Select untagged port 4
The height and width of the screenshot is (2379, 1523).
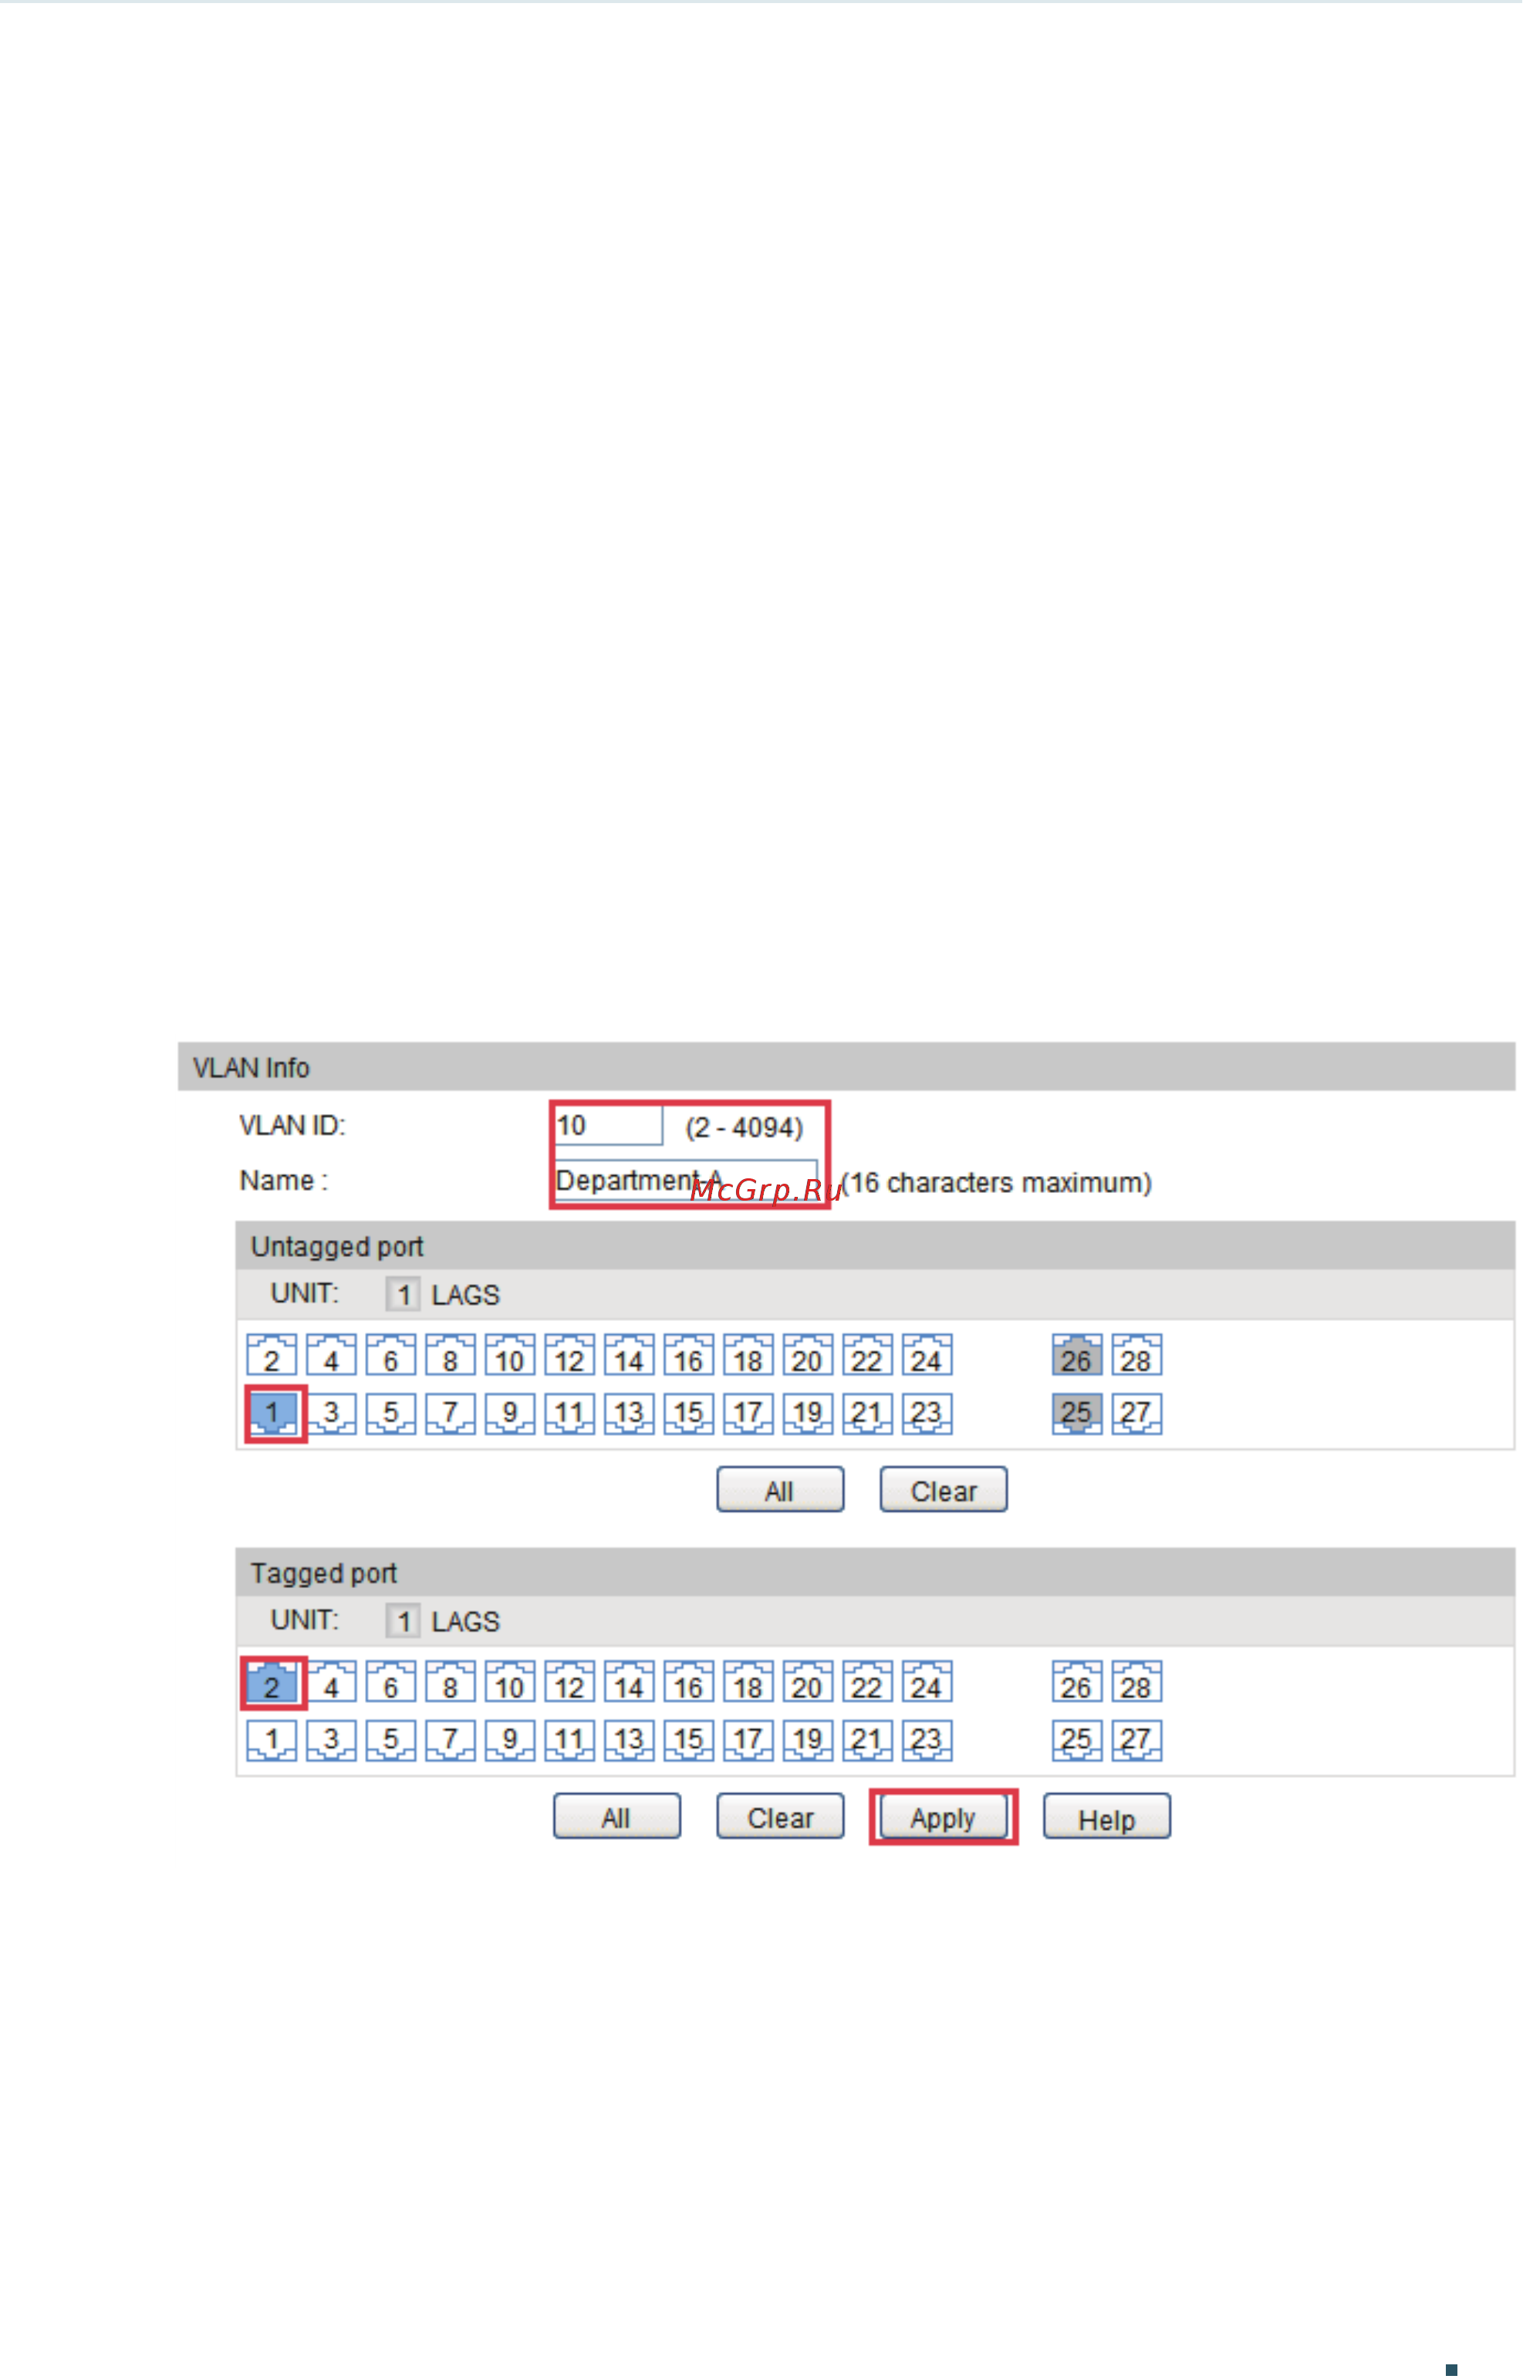tap(331, 1355)
